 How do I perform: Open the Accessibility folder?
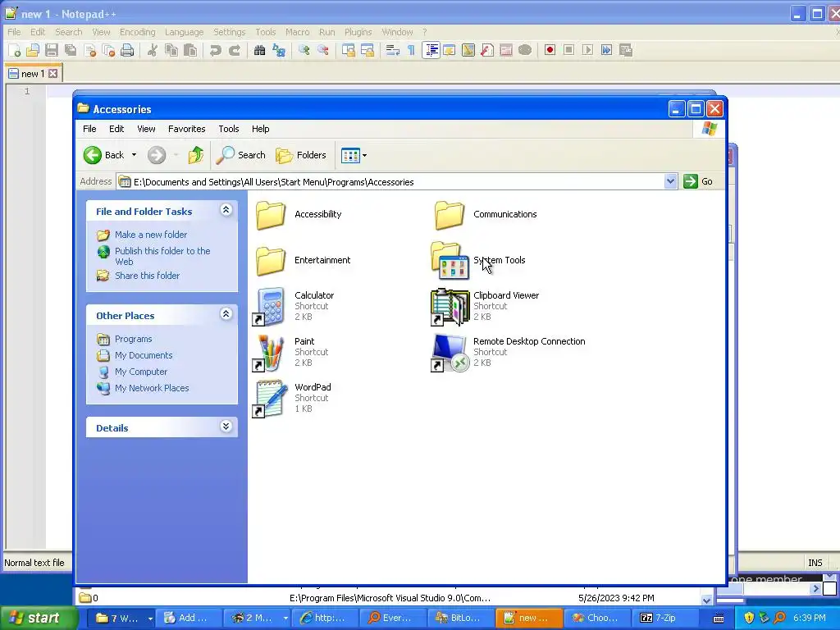coord(299,214)
